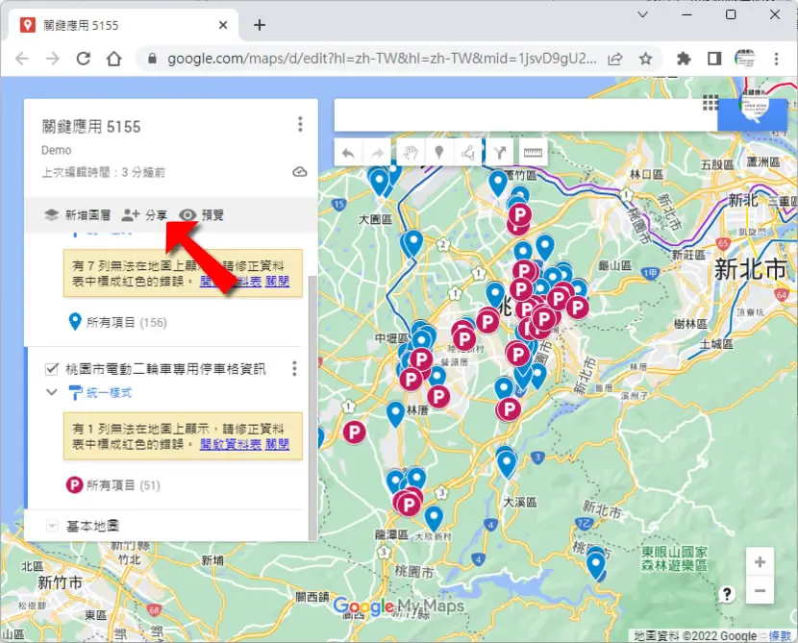Open the parking layer three-dot menu

294,369
